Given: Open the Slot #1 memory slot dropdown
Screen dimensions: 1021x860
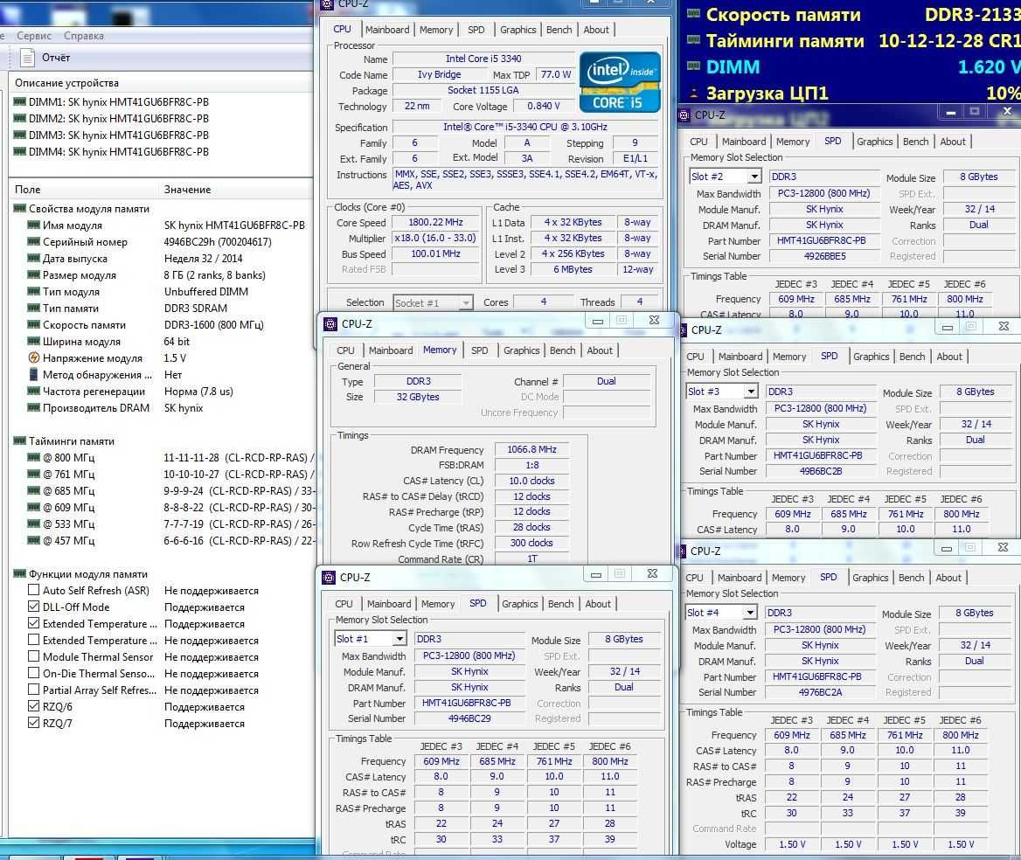Looking at the screenshot, I should point(399,639).
